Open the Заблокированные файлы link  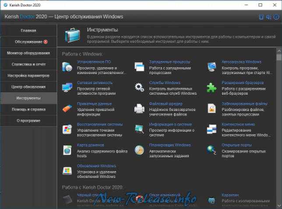click(x=244, y=104)
